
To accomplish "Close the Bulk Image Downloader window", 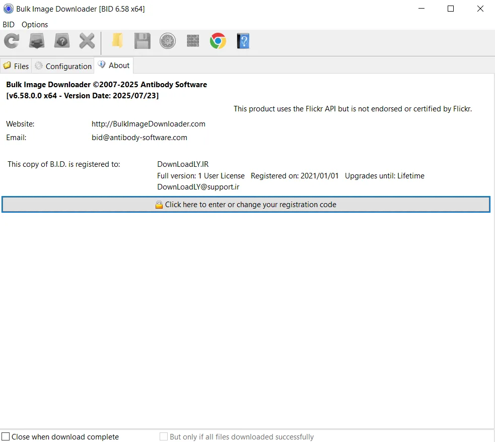I will 480,9.
